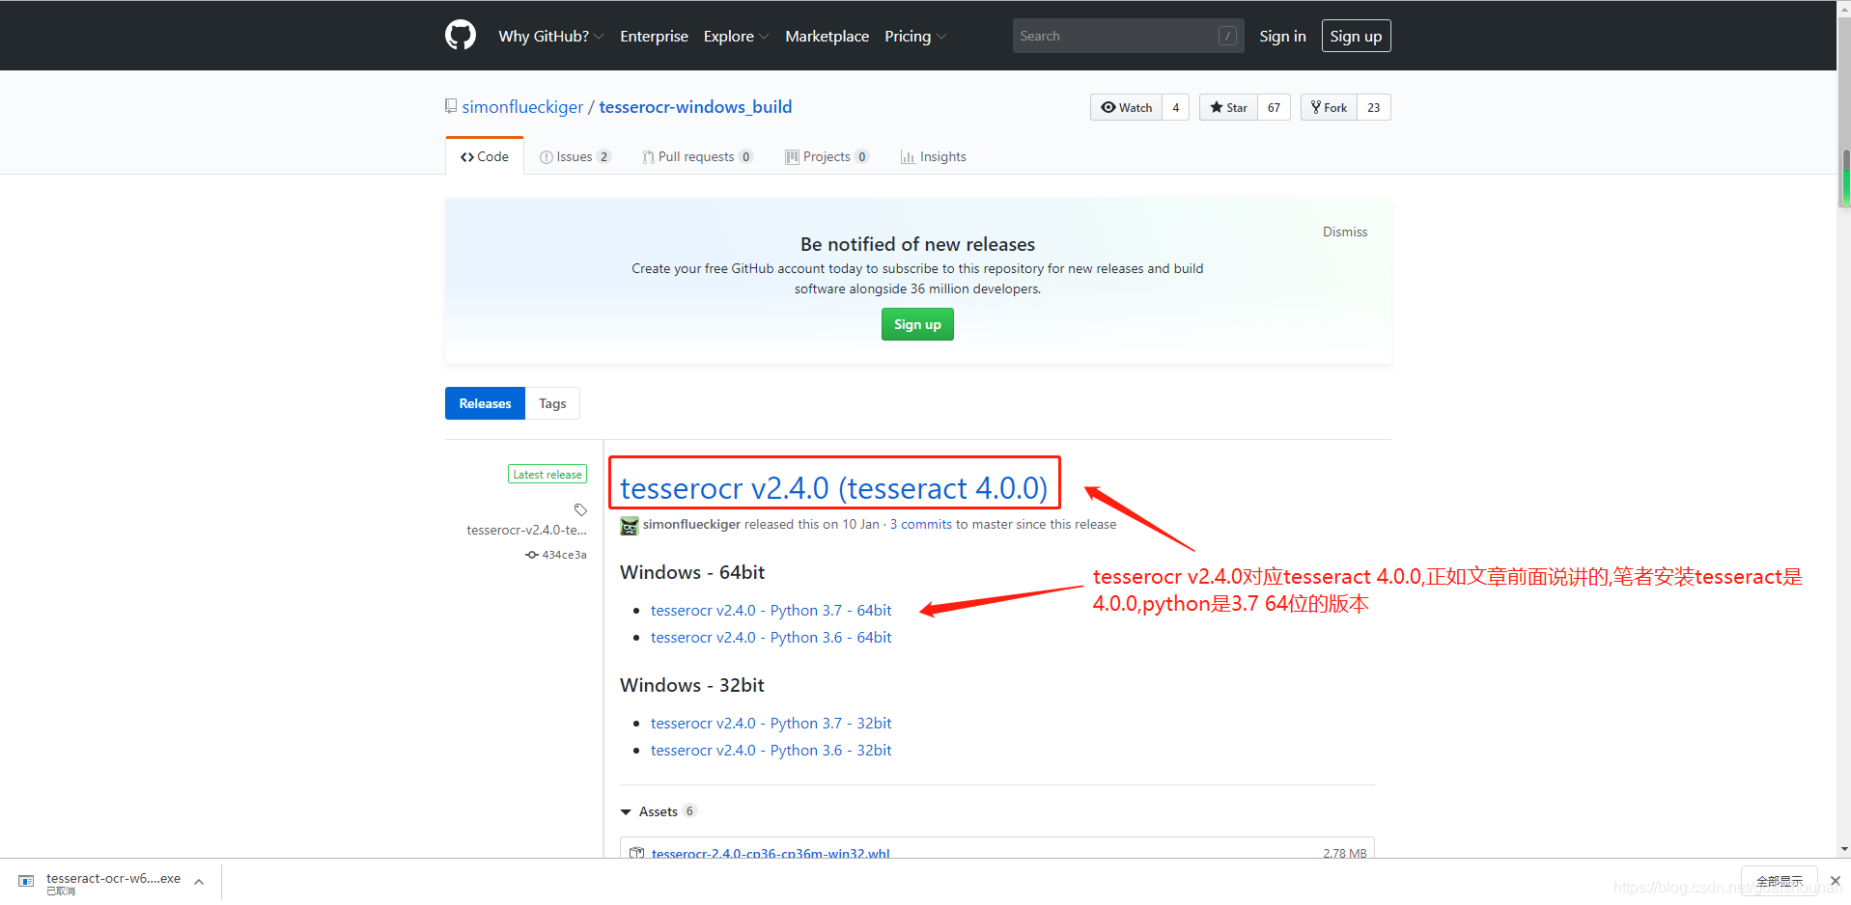Image resolution: width=1851 pixels, height=905 pixels.
Task: Click Show all downloads button
Action: coord(1779,882)
